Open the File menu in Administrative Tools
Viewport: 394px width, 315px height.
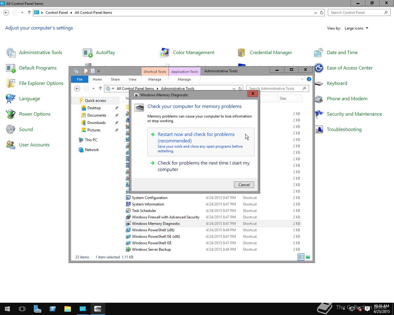tap(80, 79)
